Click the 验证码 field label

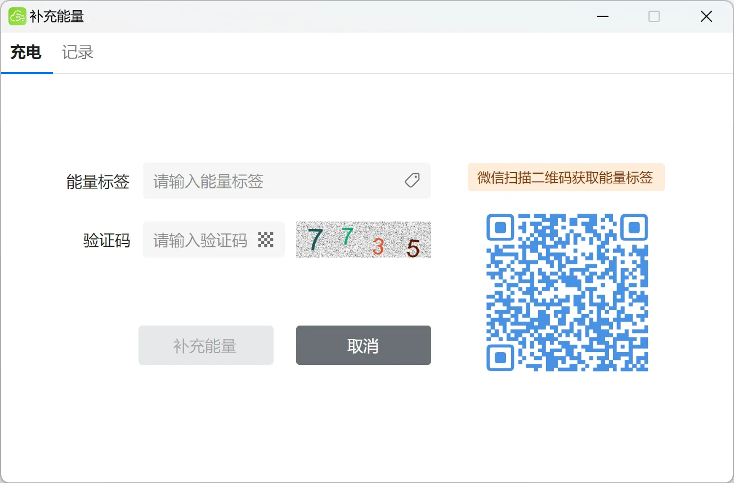pyautogui.click(x=107, y=241)
